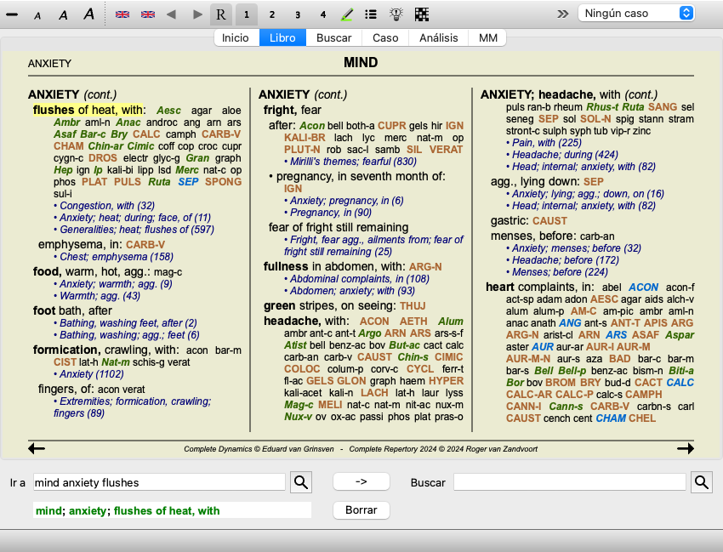Image resolution: width=723 pixels, height=552 pixels.
Task: Click the magnifier beside Buscar field
Action: coord(702,482)
